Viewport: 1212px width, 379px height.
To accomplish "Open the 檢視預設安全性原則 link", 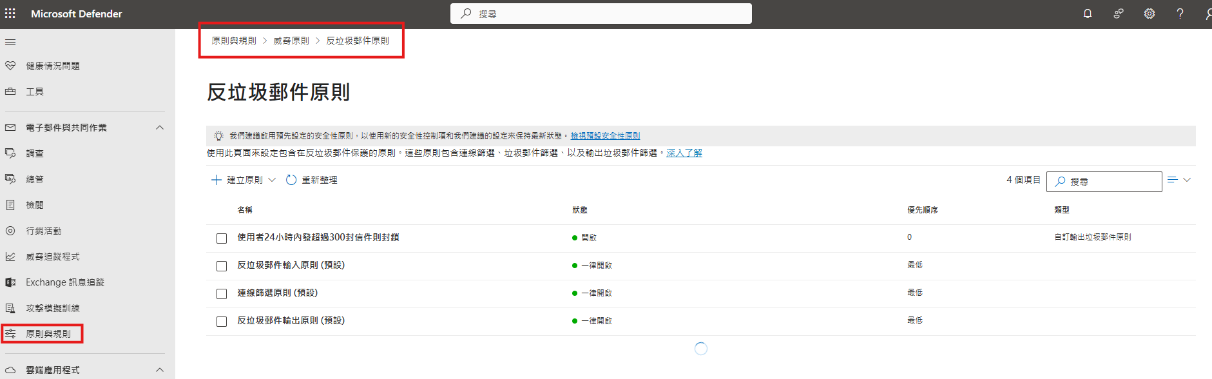I will [605, 136].
